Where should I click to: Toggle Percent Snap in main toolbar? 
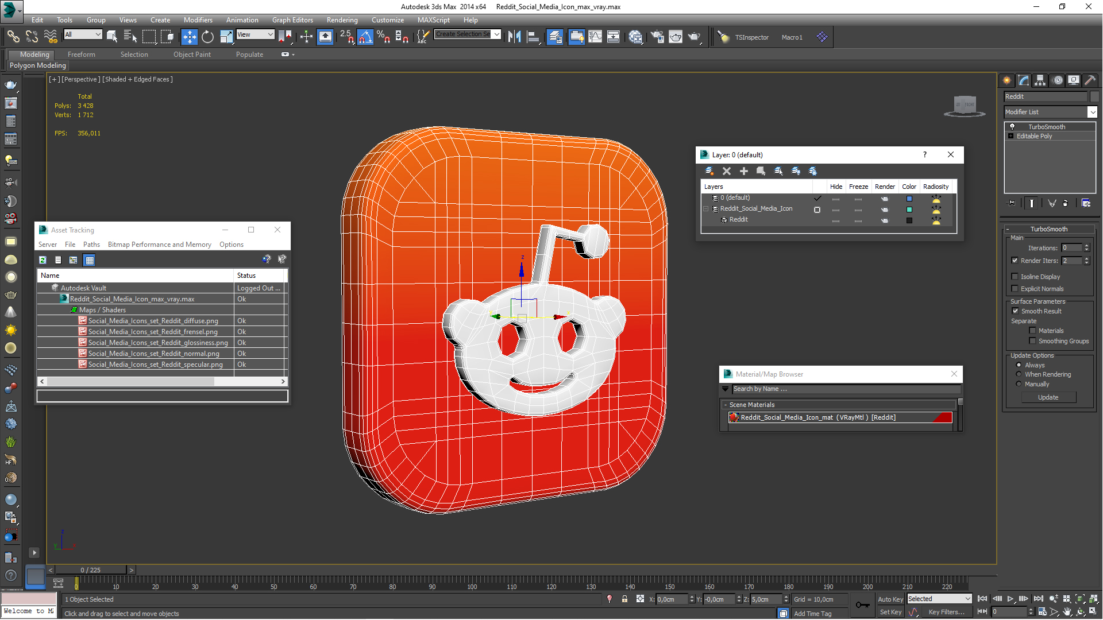point(384,37)
